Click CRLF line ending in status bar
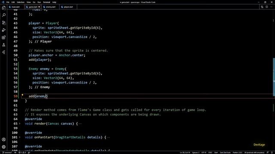This screenshot has width=275, height=154. tap(210, 153)
